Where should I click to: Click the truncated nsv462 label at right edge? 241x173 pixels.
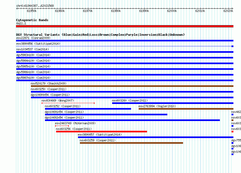[x=236, y=112]
